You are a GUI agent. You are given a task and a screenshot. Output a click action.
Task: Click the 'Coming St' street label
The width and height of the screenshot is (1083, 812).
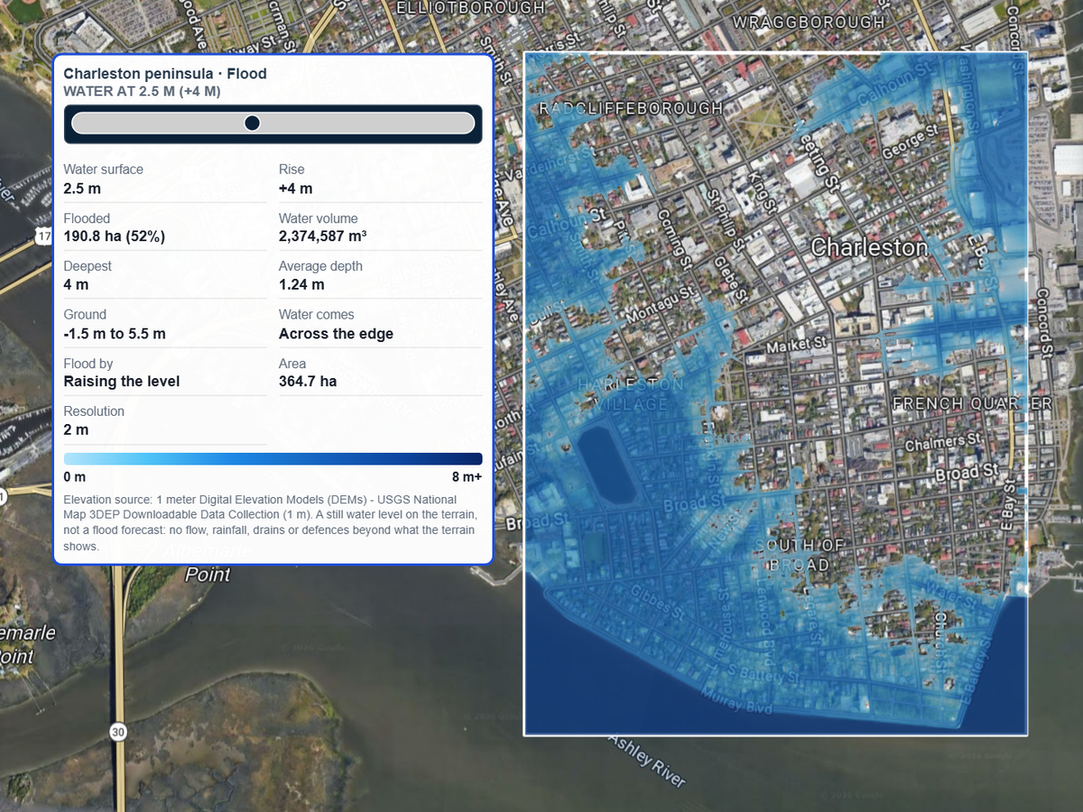[673, 240]
